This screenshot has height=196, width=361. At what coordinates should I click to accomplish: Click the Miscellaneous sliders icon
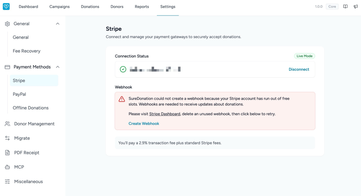[7, 182]
